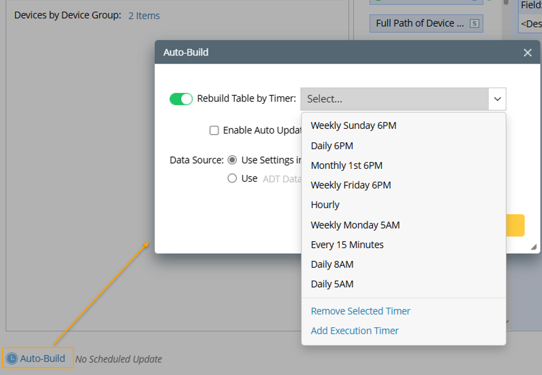The height and width of the screenshot is (375, 542).
Task: Click the Full Path of Device field
Action: tap(419, 24)
